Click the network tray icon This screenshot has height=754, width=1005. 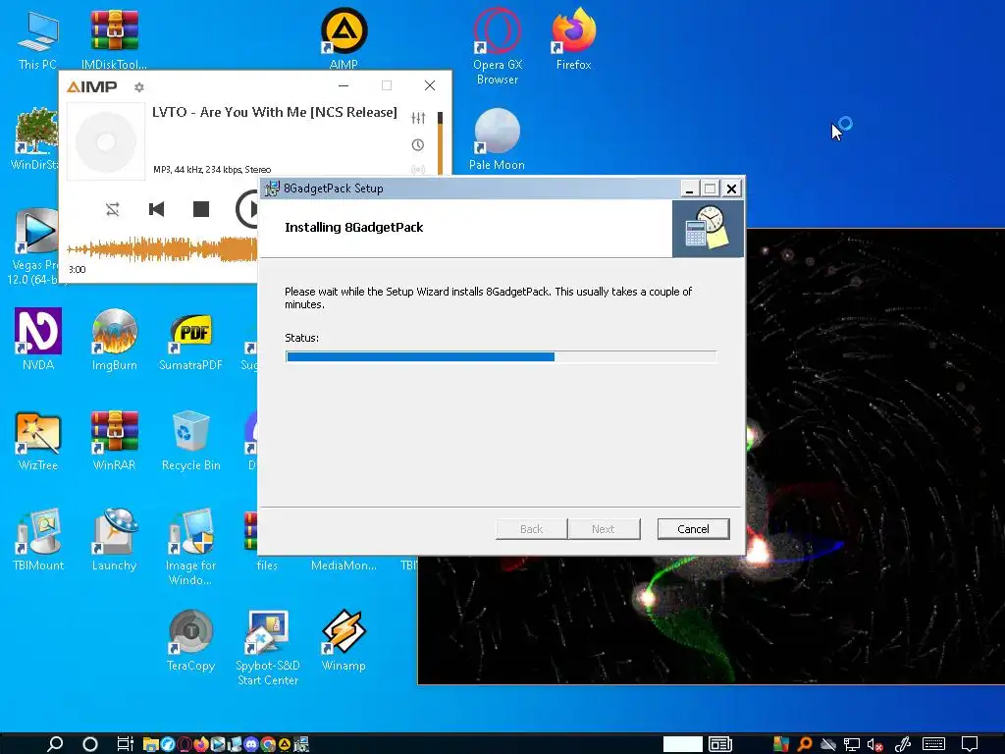[852, 744]
